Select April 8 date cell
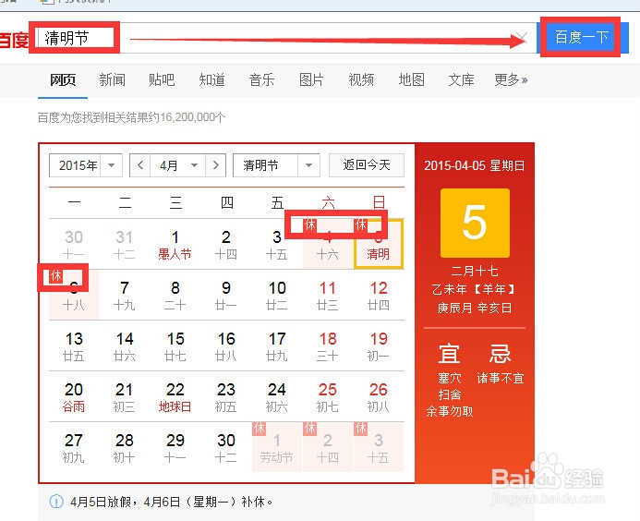640x521 pixels. 175,296
